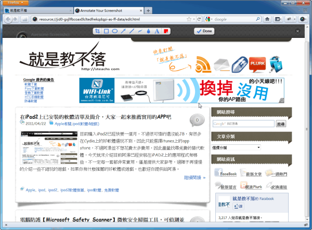This screenshot has width=312, height=230.
Task: Click the 搜尋 search button
Action: tap(281, 124)
